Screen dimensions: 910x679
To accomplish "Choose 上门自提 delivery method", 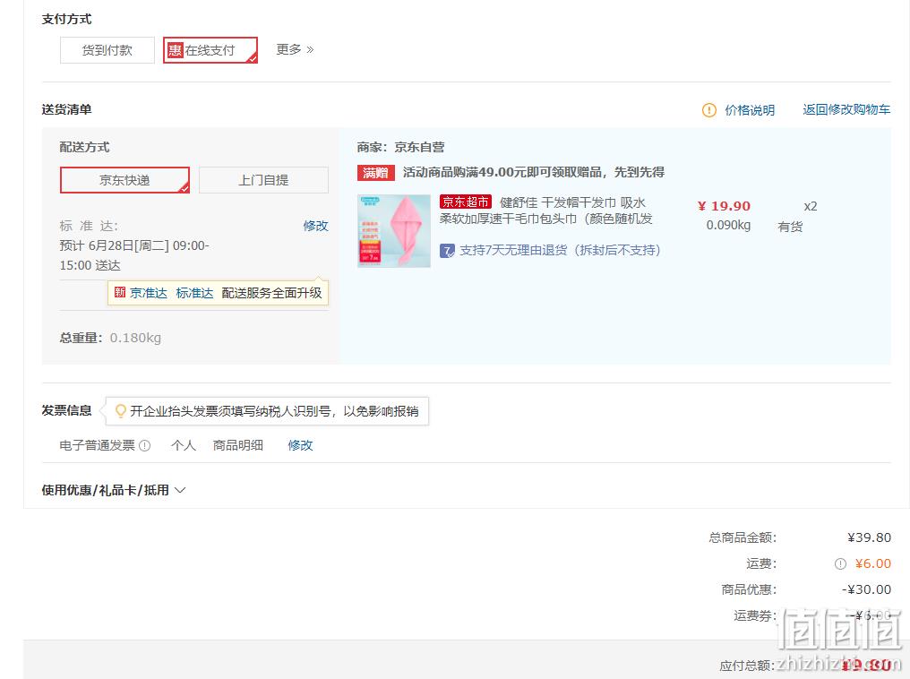I will pyautogui.click(x=263, y=180).
